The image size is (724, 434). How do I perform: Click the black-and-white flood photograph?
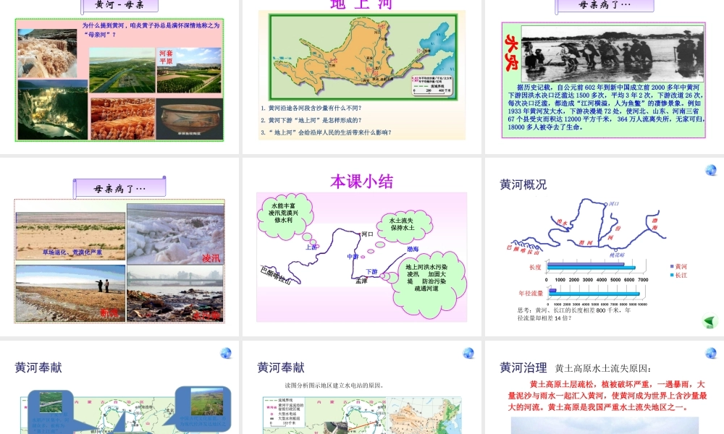point(613,54)
